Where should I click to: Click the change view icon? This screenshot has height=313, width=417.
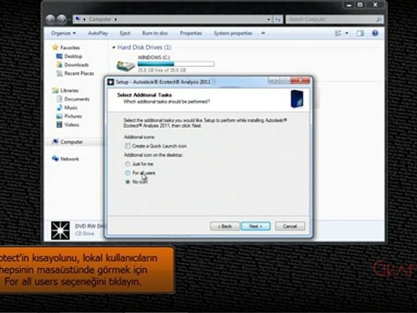pos(338,33)
